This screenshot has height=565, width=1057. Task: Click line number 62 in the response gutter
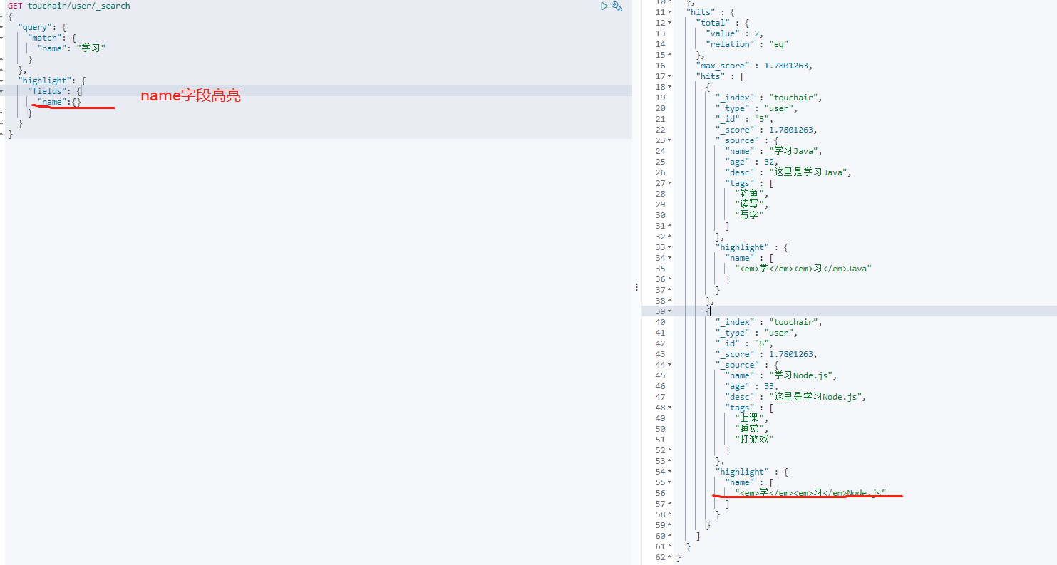[660, 557]
